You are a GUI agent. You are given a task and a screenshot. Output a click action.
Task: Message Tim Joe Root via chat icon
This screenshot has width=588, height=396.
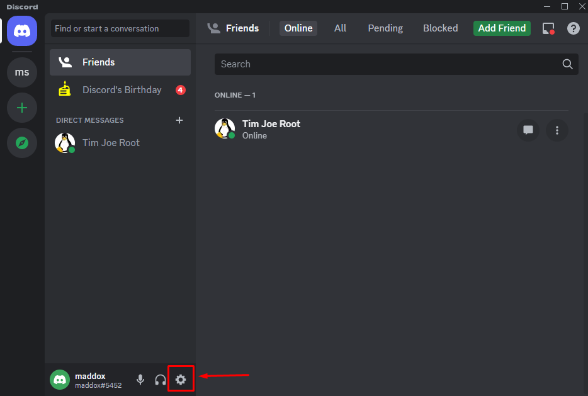pyautogui.click(x=528, y=130)
